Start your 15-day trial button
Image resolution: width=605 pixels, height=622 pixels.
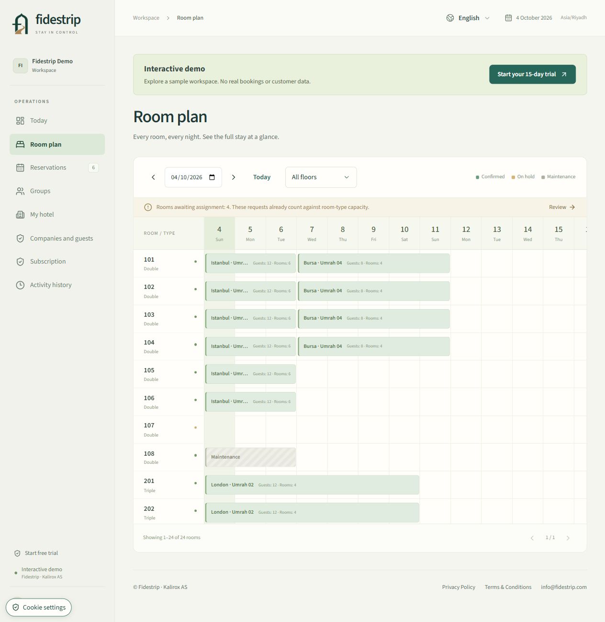click(532, 74)
